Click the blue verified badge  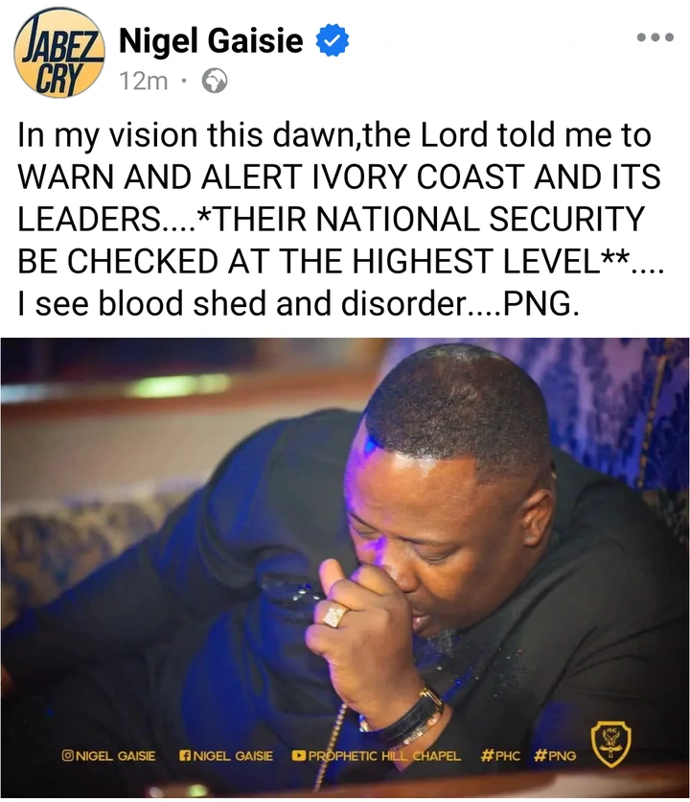pyautogui.click(x=333, y=40)
